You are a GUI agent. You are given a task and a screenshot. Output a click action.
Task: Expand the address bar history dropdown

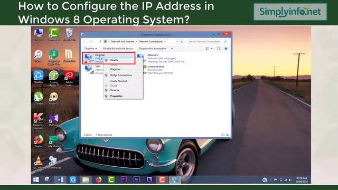(177, 41)
